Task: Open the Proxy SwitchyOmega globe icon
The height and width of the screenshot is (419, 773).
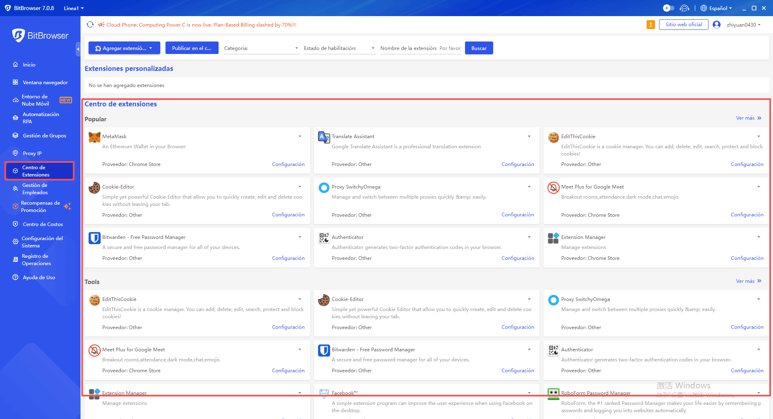Action: [x=324, y=188]
